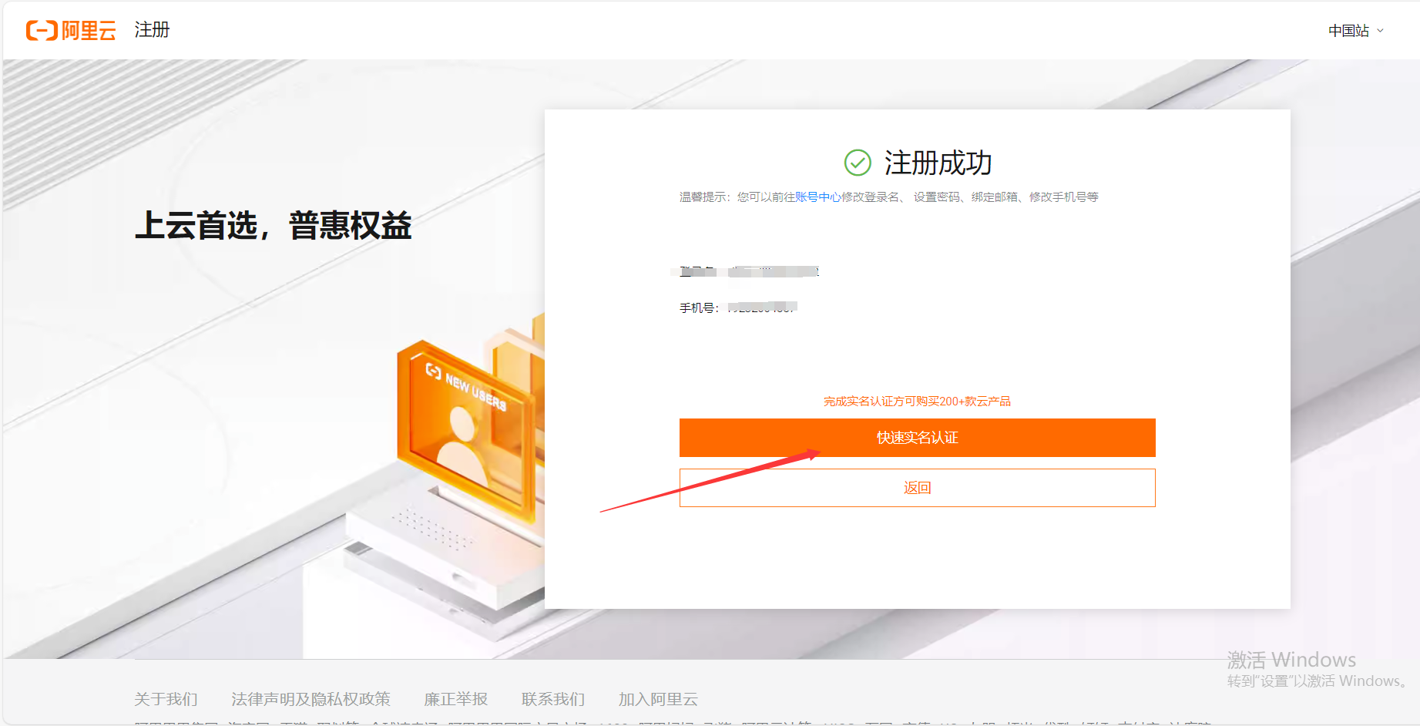This screenshot has width=1420, height=726.
Task: Click the Alibaba Cloud (阿里云) logo
Action: pyautogui.click(x=71, y=30)
